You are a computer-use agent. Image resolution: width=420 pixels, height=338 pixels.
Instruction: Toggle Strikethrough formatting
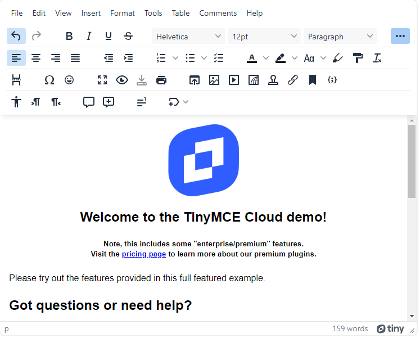coord(128,36)
